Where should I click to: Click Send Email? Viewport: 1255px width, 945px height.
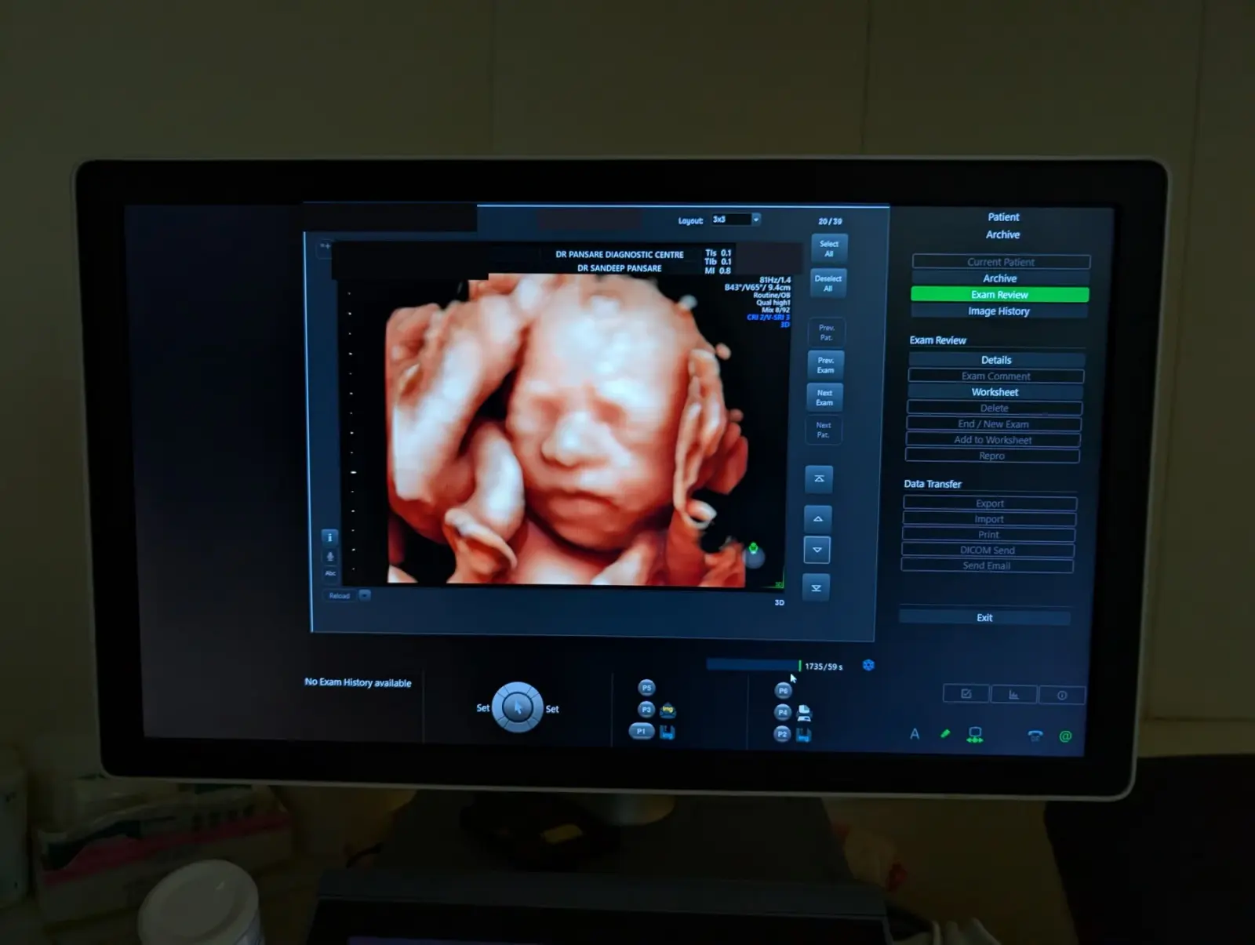point(987,565)
